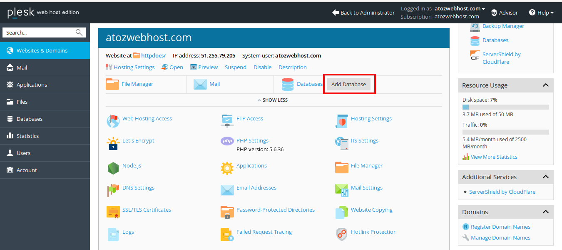
Task: Open the Web Hosting Access globe icon
Action: click(113, 121)
